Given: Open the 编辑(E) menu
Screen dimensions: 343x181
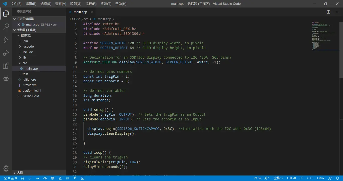Looking at the screenshot, I should [x=31, y=4].
